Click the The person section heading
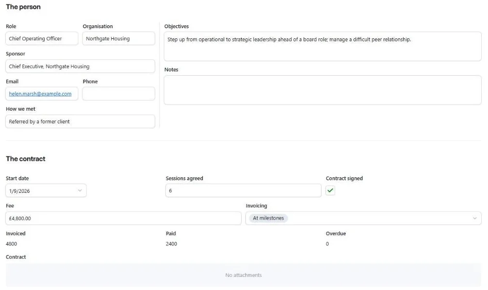Viewport: 488px width, 290px height. pyautogui.click(x=23, y=7)
